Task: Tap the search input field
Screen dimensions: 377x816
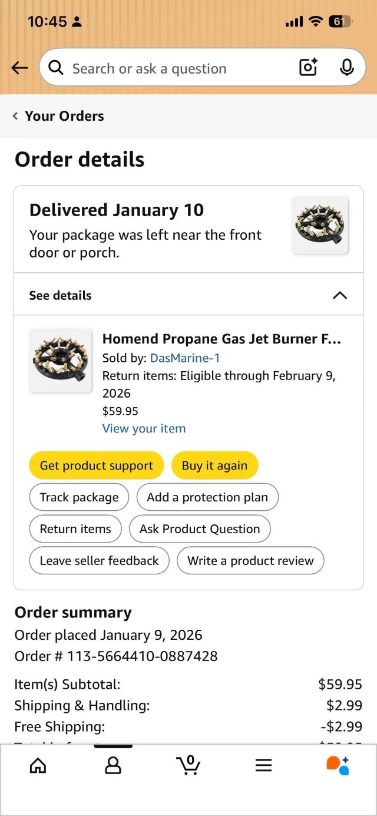Action: click(x=177, y=68)
